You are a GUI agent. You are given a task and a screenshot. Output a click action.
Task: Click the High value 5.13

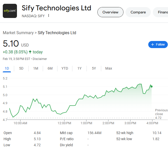point(37,139)
